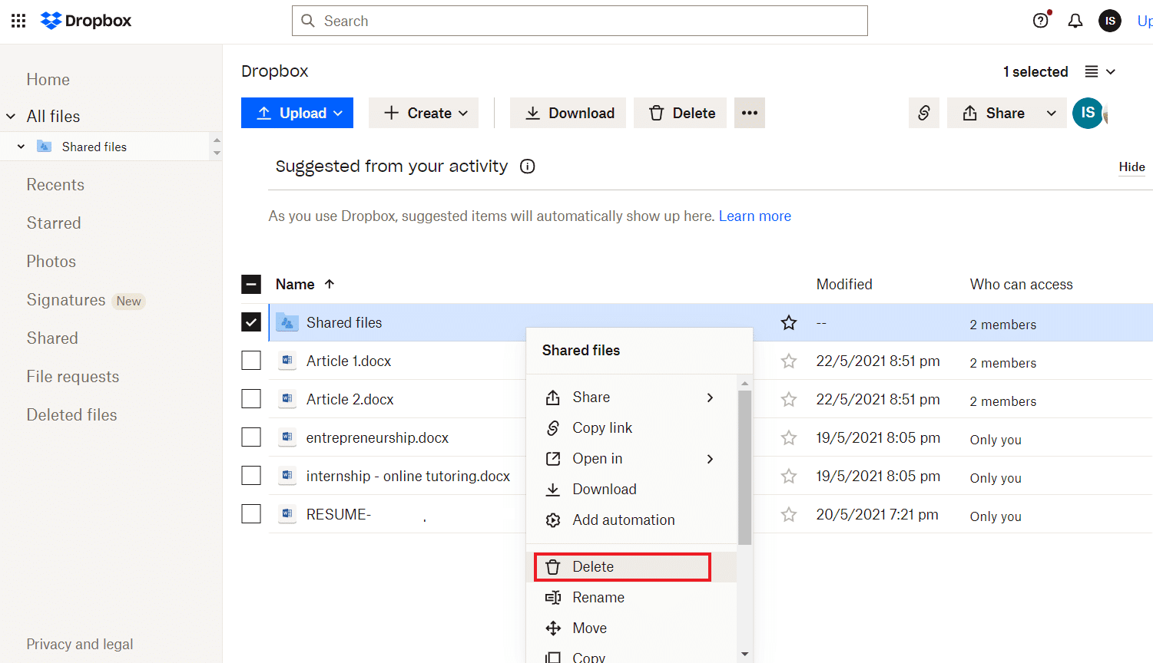Open the help question mark icon

(1041, 21)
